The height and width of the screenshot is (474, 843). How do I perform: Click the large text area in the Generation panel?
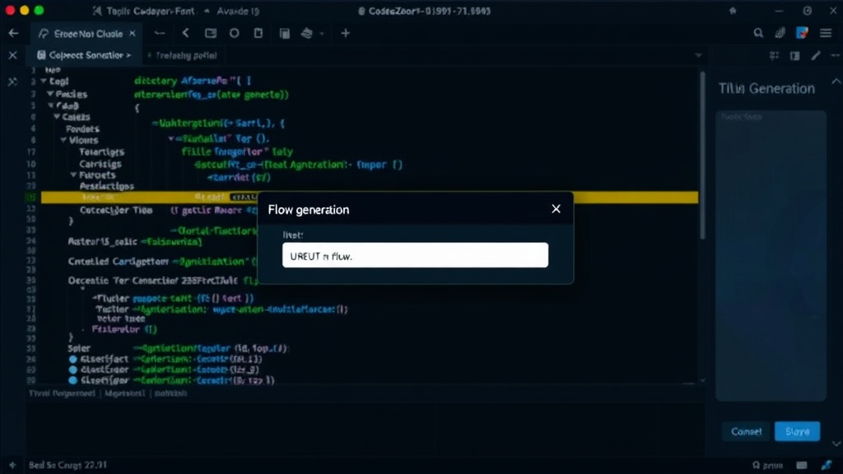point(771,255)
